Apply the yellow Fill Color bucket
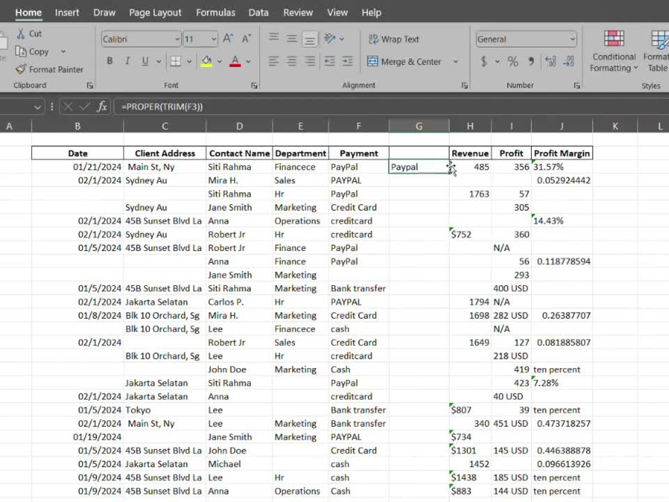Viewport: 669px width, 502px height. click(x=207, y=62)
